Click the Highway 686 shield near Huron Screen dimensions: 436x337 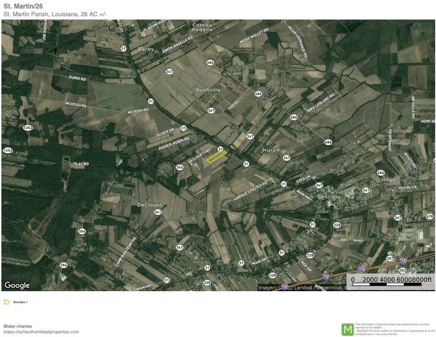tap(327, 141)
